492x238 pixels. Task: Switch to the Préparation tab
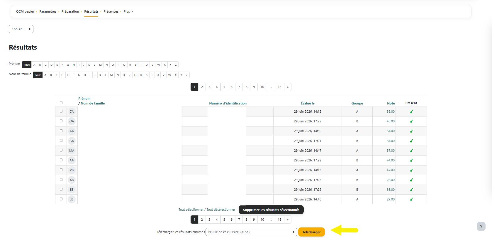(70, 11)
